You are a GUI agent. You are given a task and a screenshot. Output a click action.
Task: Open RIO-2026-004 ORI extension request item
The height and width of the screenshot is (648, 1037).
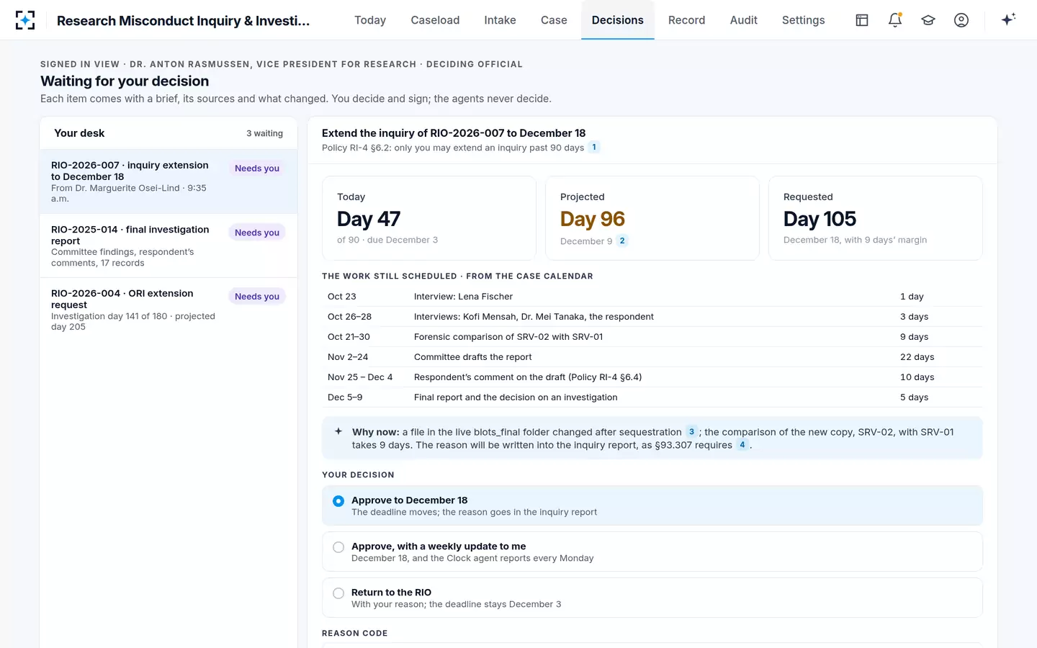[x=169, y=310]
